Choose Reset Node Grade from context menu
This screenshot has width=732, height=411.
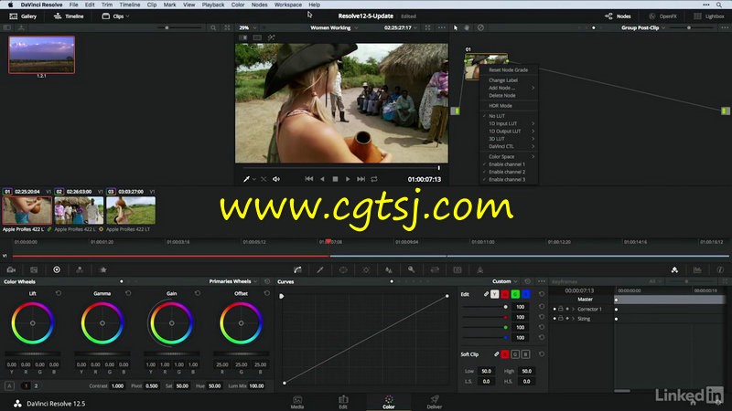509,70
